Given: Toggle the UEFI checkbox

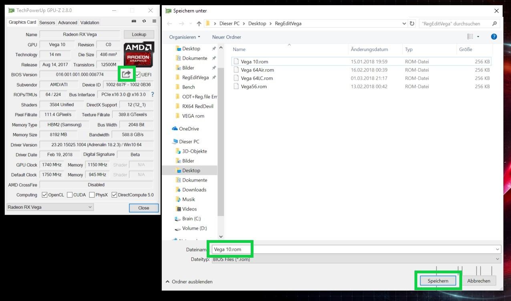Looking at the screenshot, I should [x=138, y=75].
